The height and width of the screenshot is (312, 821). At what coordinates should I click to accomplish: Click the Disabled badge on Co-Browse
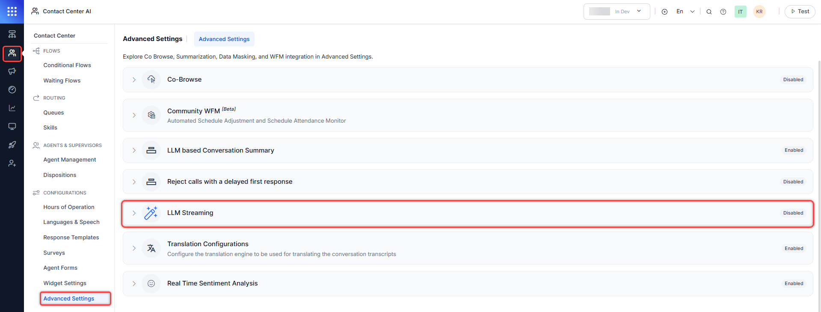click(793, 79)
